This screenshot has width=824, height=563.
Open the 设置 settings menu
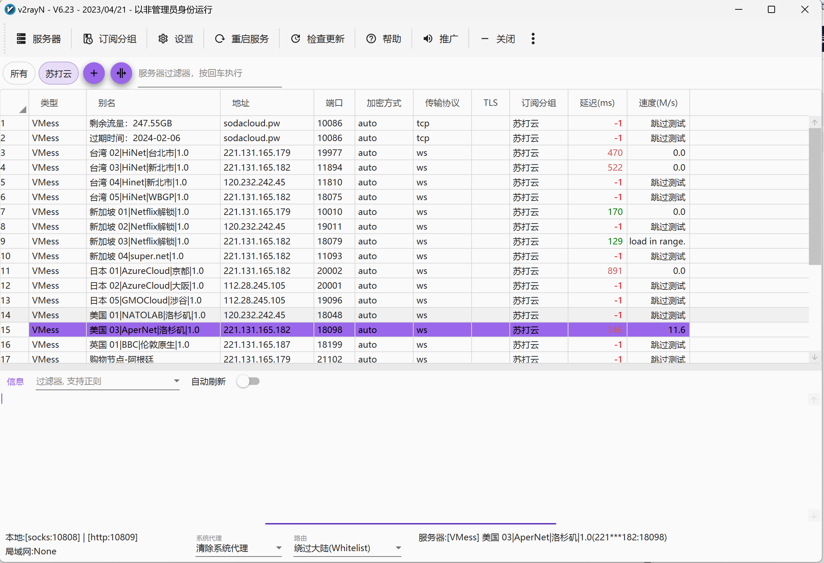(x=176, y=39)
